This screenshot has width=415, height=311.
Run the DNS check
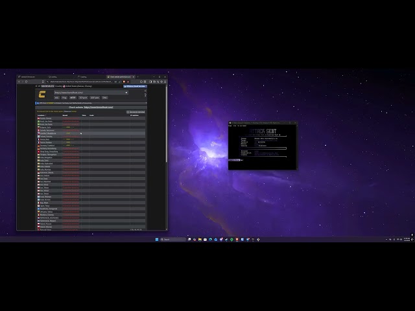(x=105, y=98)
